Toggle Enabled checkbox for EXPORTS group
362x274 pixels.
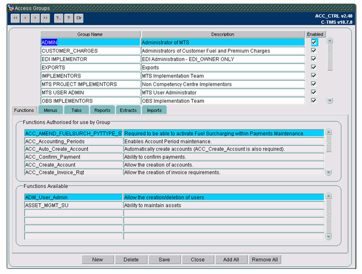coord(314,67)
